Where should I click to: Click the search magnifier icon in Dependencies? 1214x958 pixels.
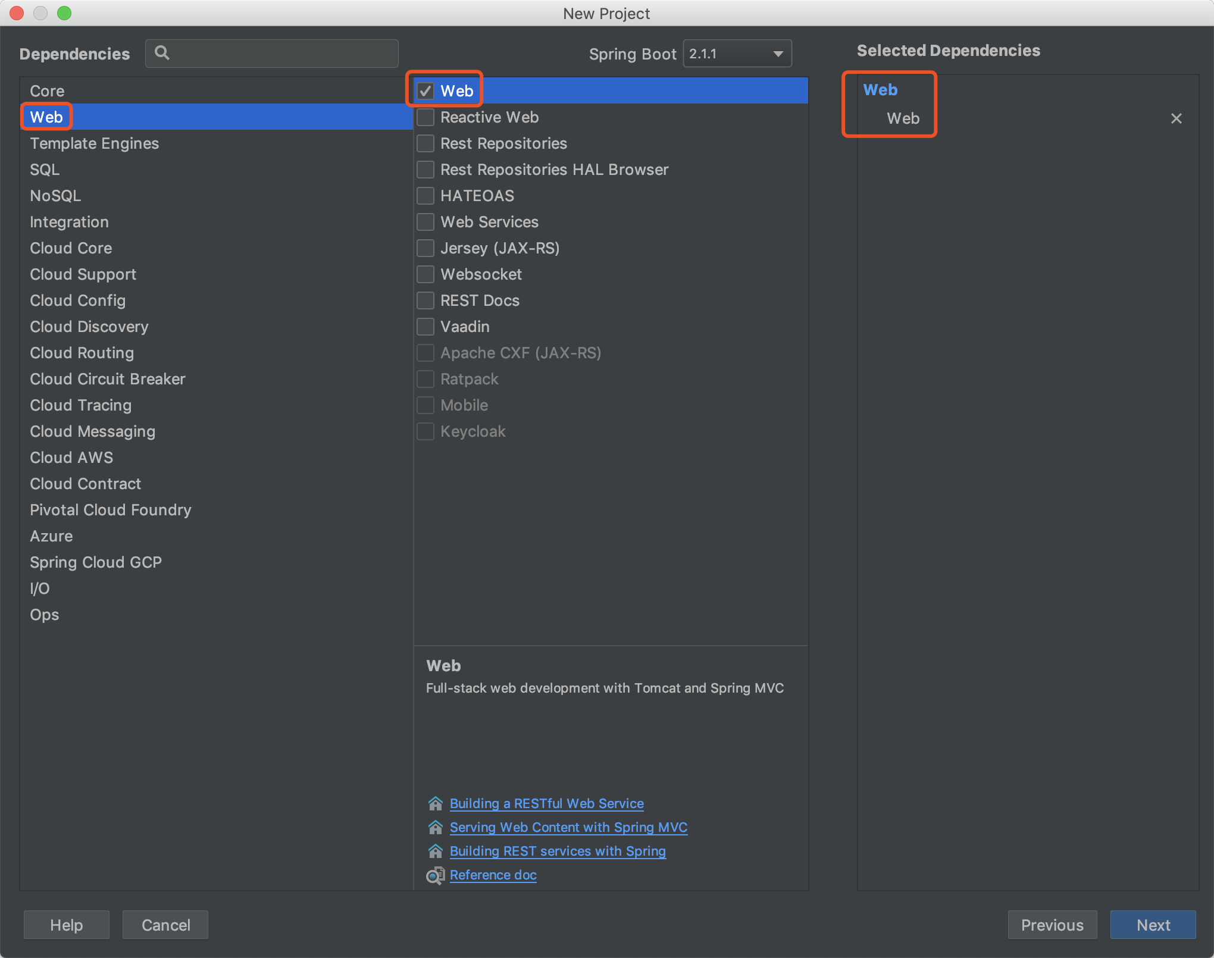162,53
